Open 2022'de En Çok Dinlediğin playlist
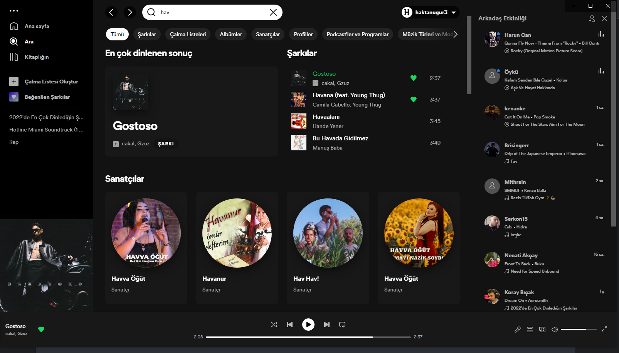 tap(46, 117)
